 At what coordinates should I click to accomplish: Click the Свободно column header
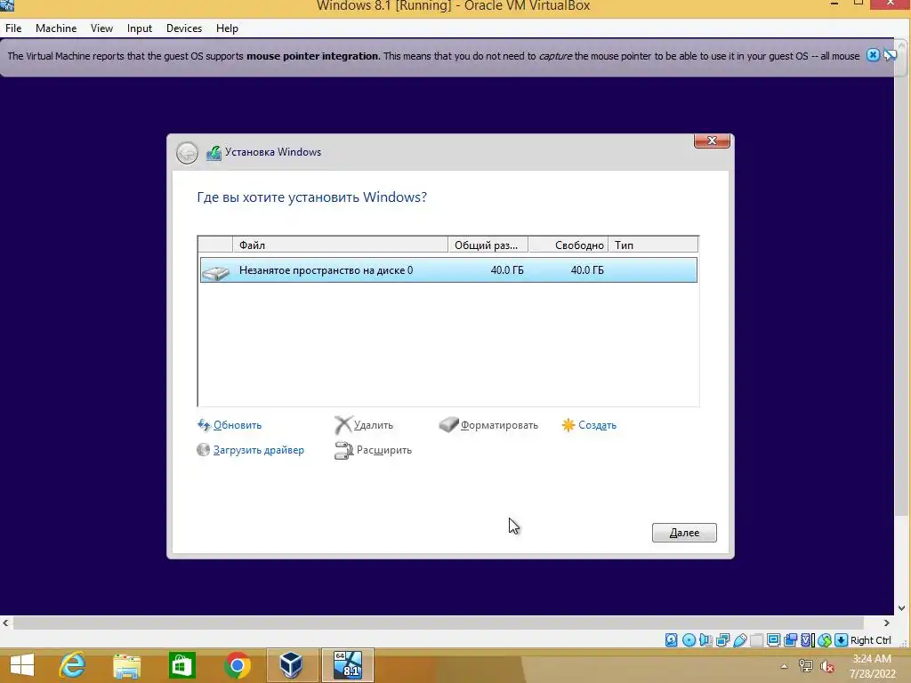tap(568, 245)
